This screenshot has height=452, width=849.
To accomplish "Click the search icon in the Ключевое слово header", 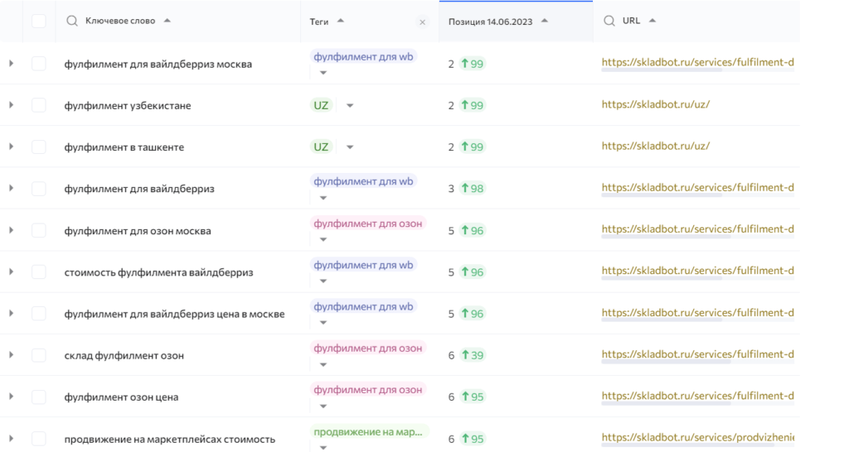I will point(72,21).
